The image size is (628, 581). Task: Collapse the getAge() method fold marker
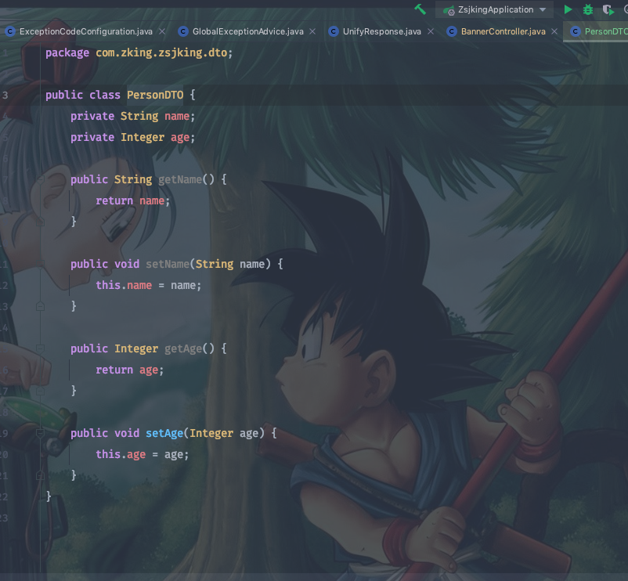(40, 348)
